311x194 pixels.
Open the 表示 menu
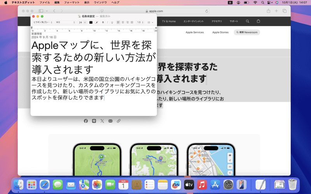coord(87,2)
